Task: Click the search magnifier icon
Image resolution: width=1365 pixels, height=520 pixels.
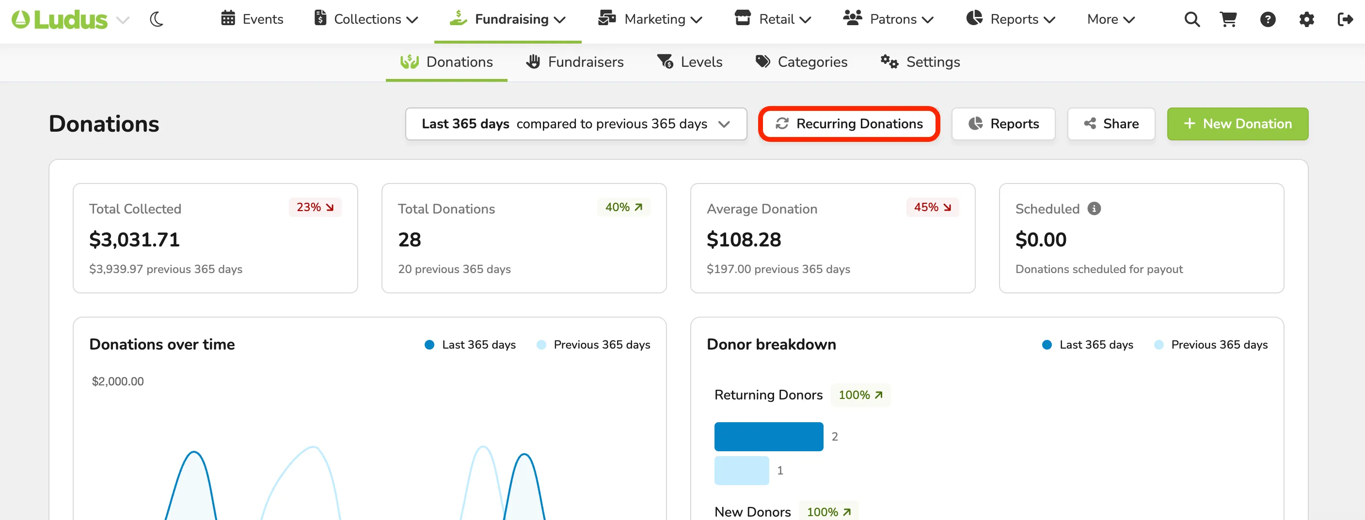Action: [x=1192, y=19]
